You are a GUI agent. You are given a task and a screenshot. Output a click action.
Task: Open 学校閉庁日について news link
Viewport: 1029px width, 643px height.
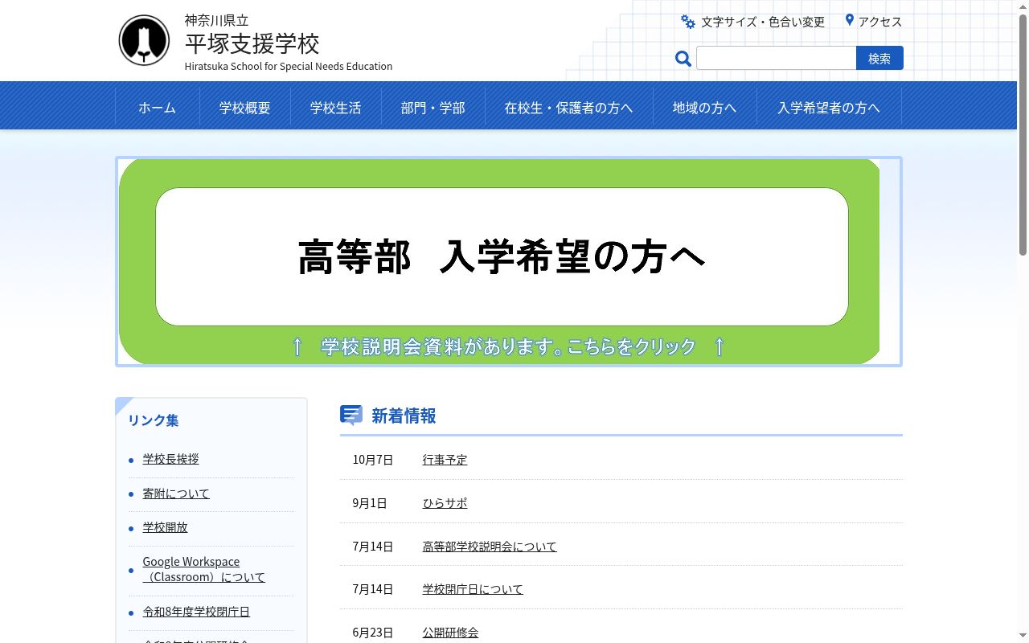(x=473, y=589)
